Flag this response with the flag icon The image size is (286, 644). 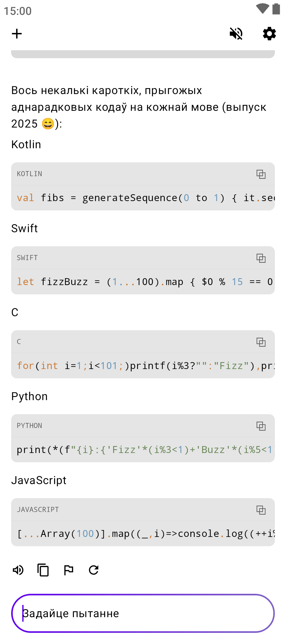[69, 570]
